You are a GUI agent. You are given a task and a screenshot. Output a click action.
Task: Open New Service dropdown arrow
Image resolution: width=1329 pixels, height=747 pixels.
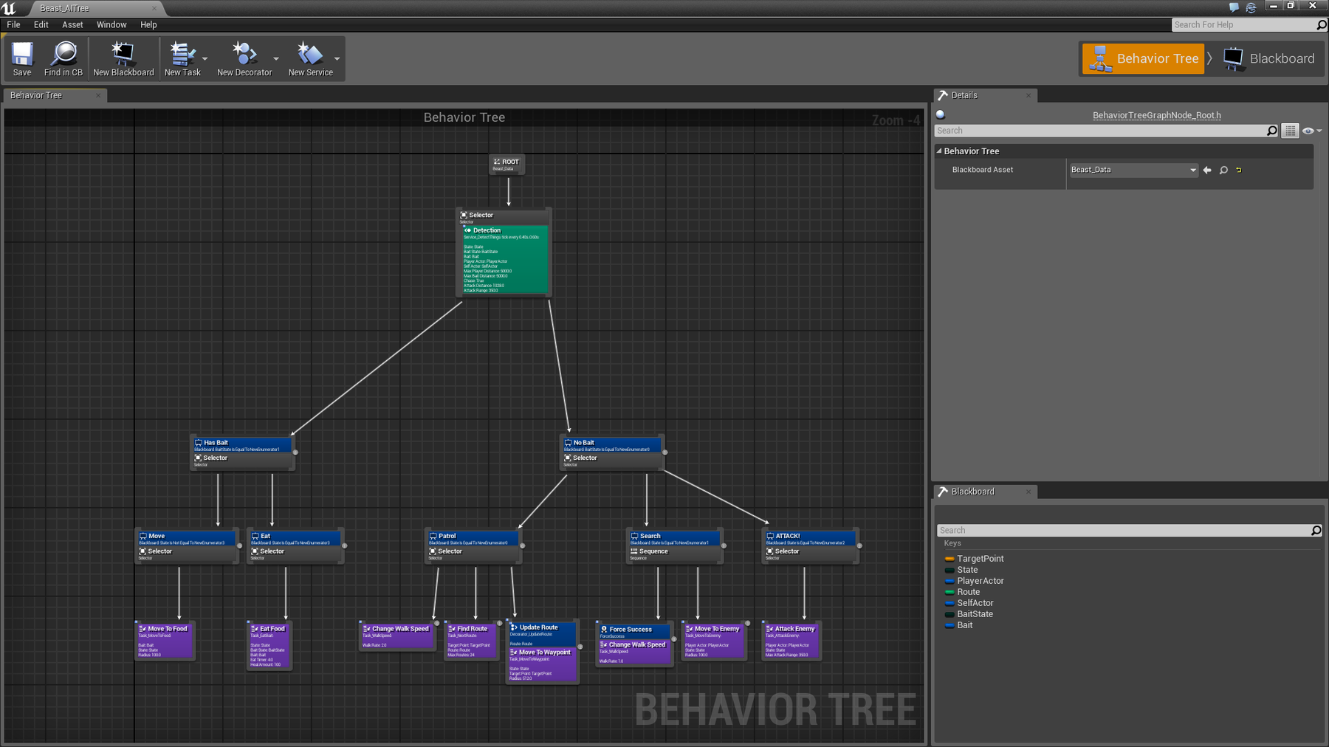[x=337, y=59]
